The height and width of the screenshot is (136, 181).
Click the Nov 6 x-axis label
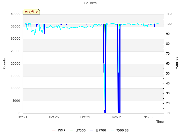(148, 117)
